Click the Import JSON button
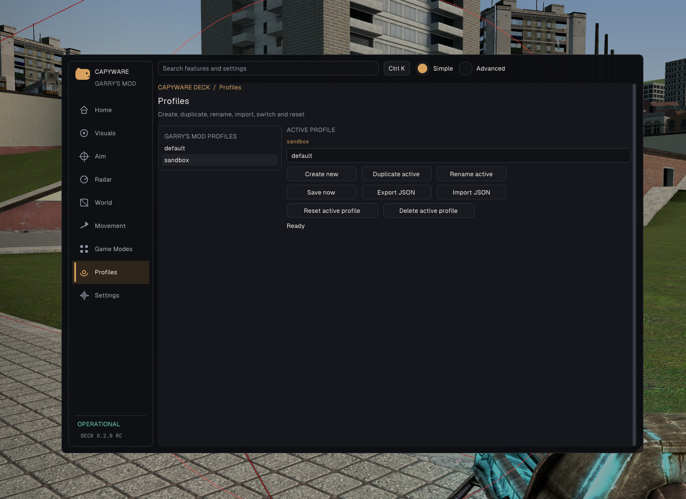Image resolution: width=686 pixels, height=499 pixels. pyautogui.click(x=472, y=192)
